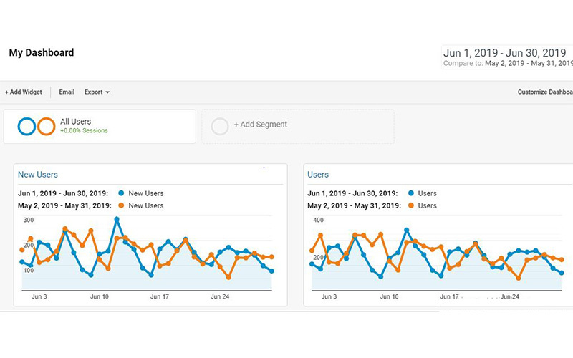Open the Jun 1, 2019 date range picker

coord(505,53)
